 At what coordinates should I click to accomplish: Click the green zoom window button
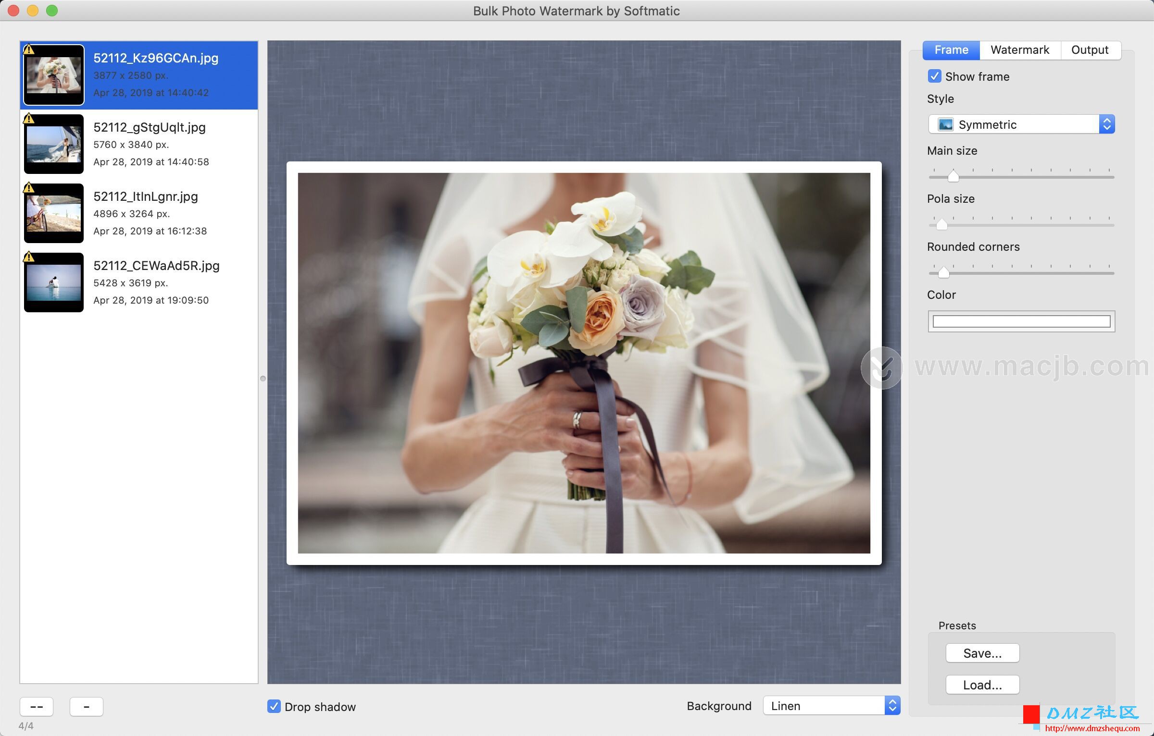point(52,11)
